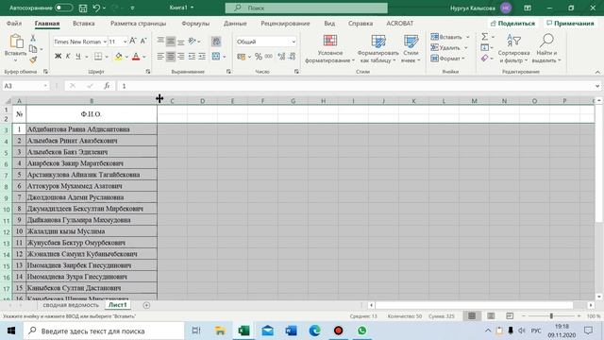Click the Borders icon
This screenshot has width=604, height=340.
coord(98,57)
